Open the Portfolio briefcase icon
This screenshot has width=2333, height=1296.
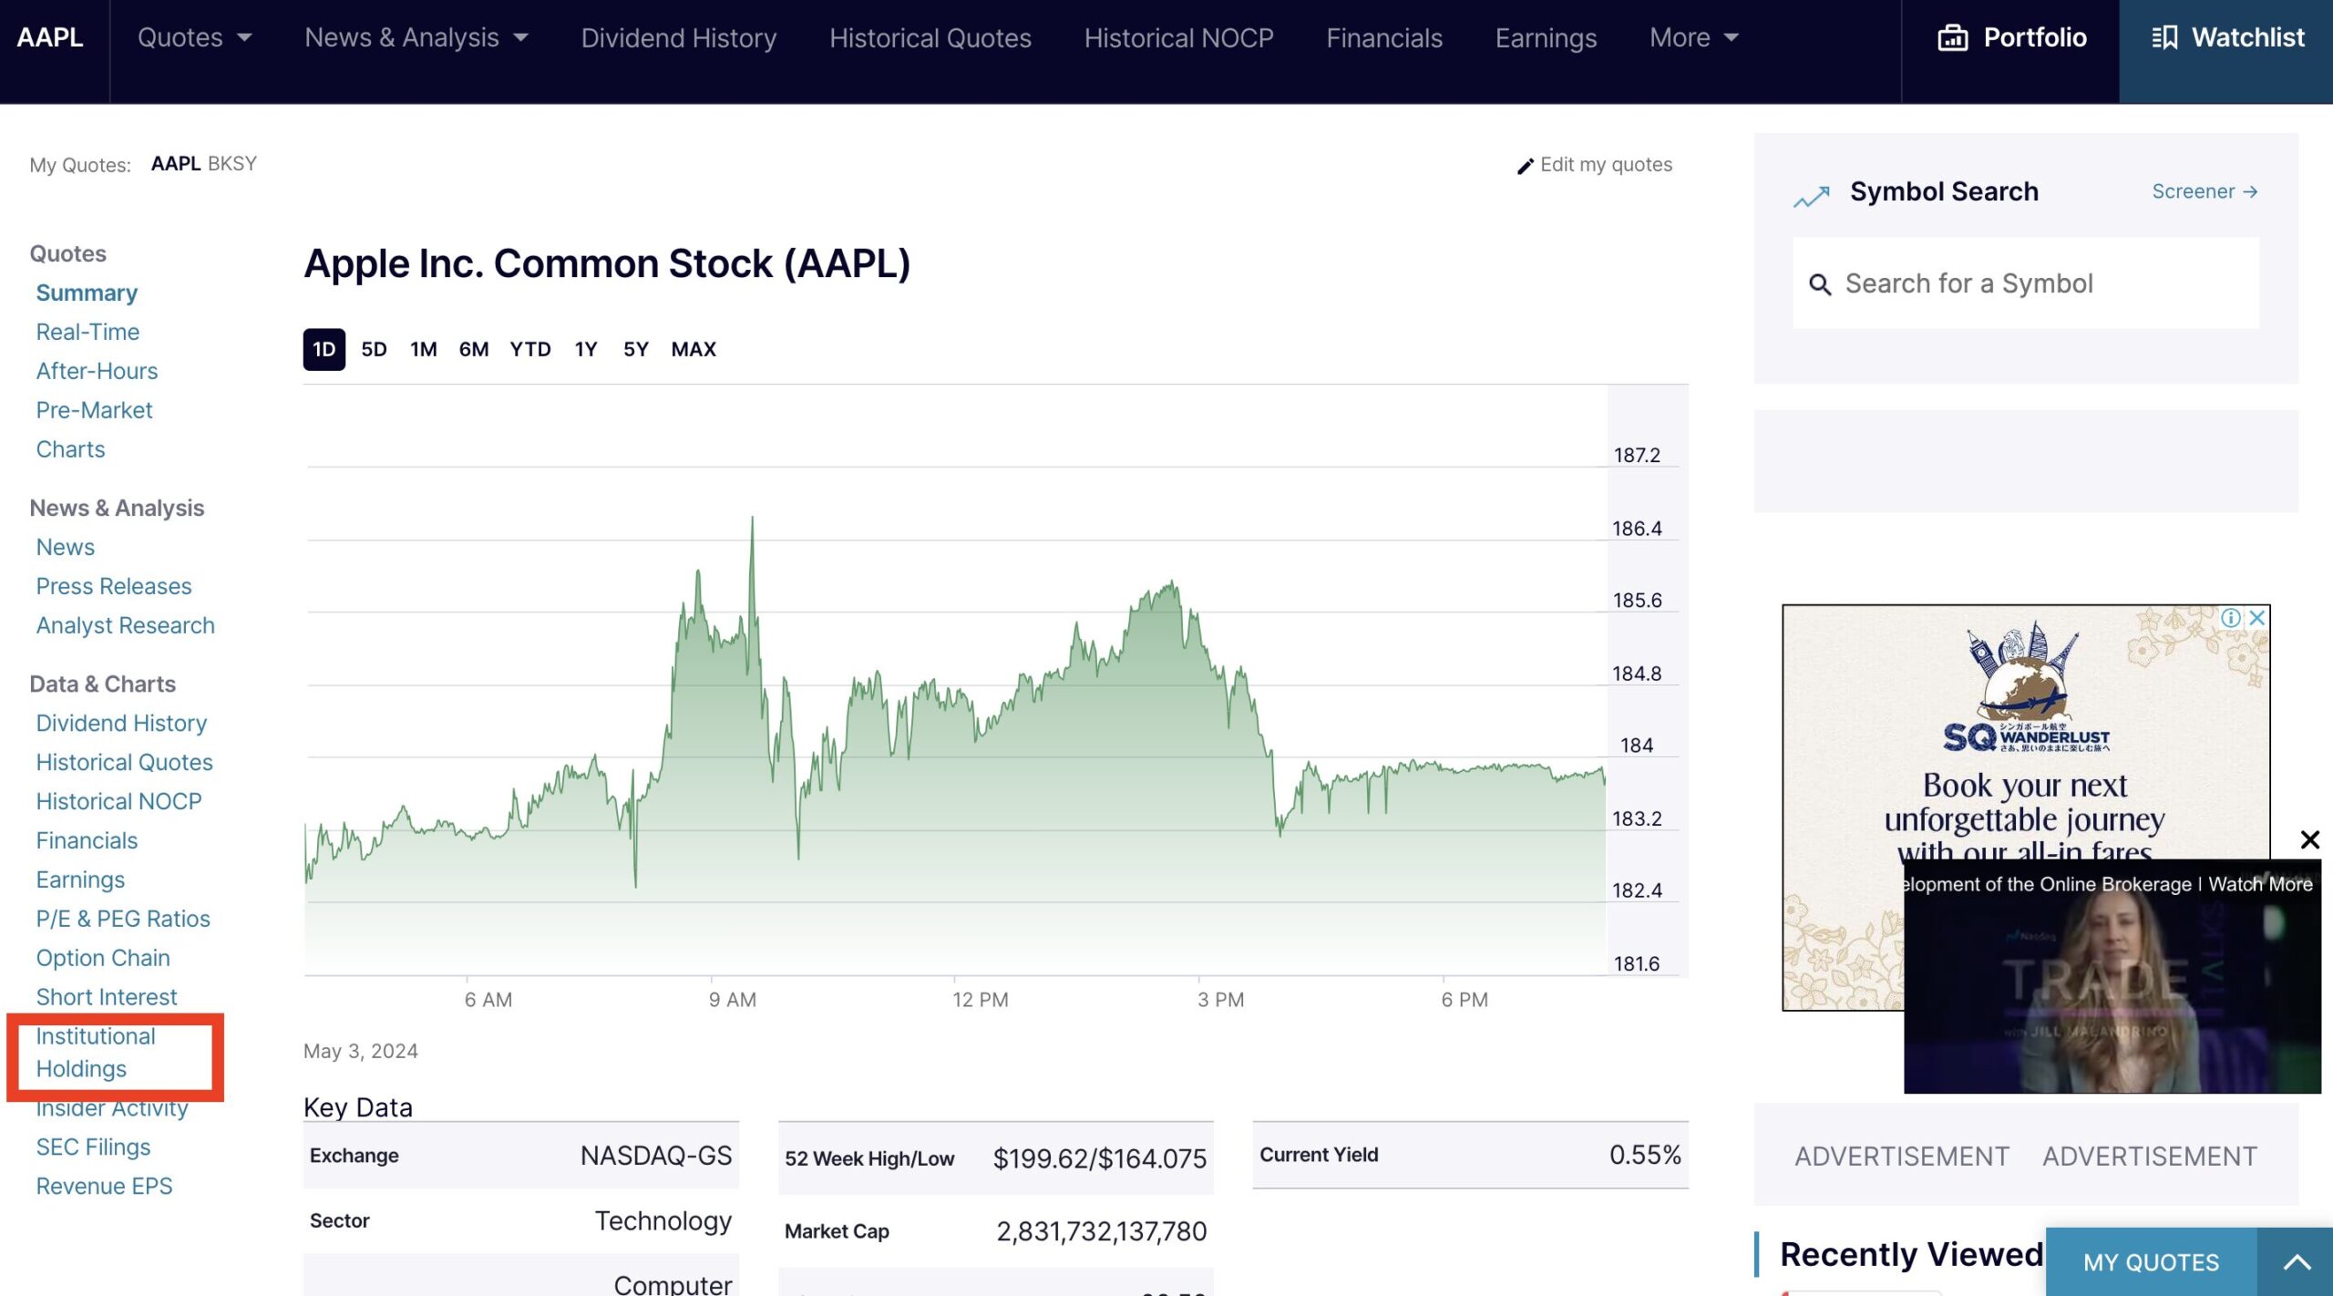pyautogui.click(x=1952, y=37)
